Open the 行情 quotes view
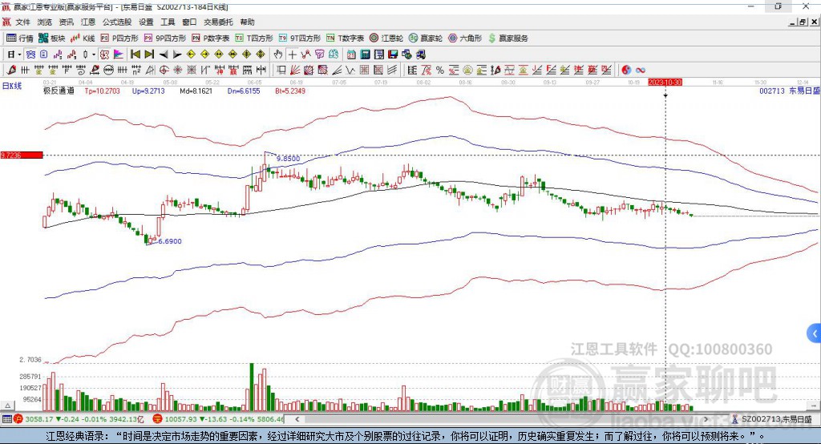The image size is (821, 444). (19, 38)
